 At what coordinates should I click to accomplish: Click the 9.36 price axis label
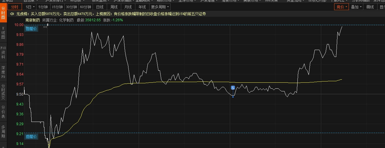point(20,114)
